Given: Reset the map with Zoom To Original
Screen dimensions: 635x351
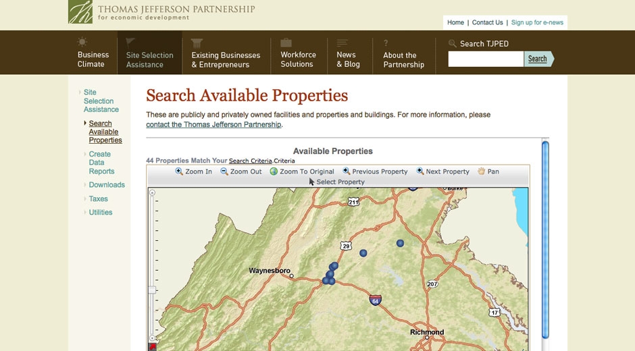Looking at the screenshot, I should (x=302, y=171).
